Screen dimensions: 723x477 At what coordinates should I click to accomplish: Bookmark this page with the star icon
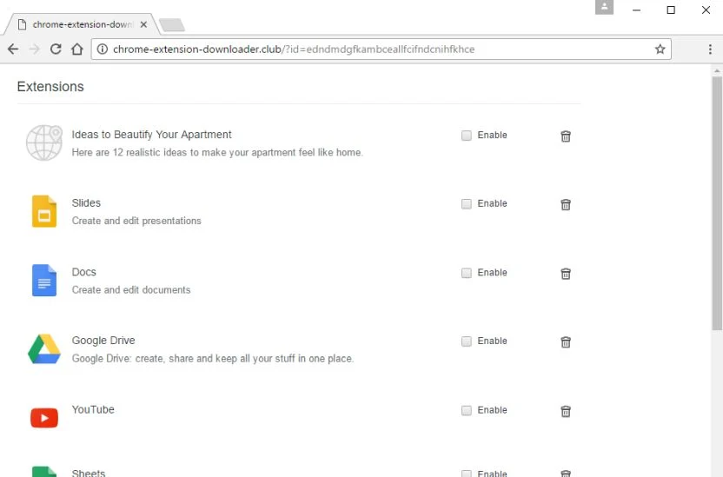(660, 49)
